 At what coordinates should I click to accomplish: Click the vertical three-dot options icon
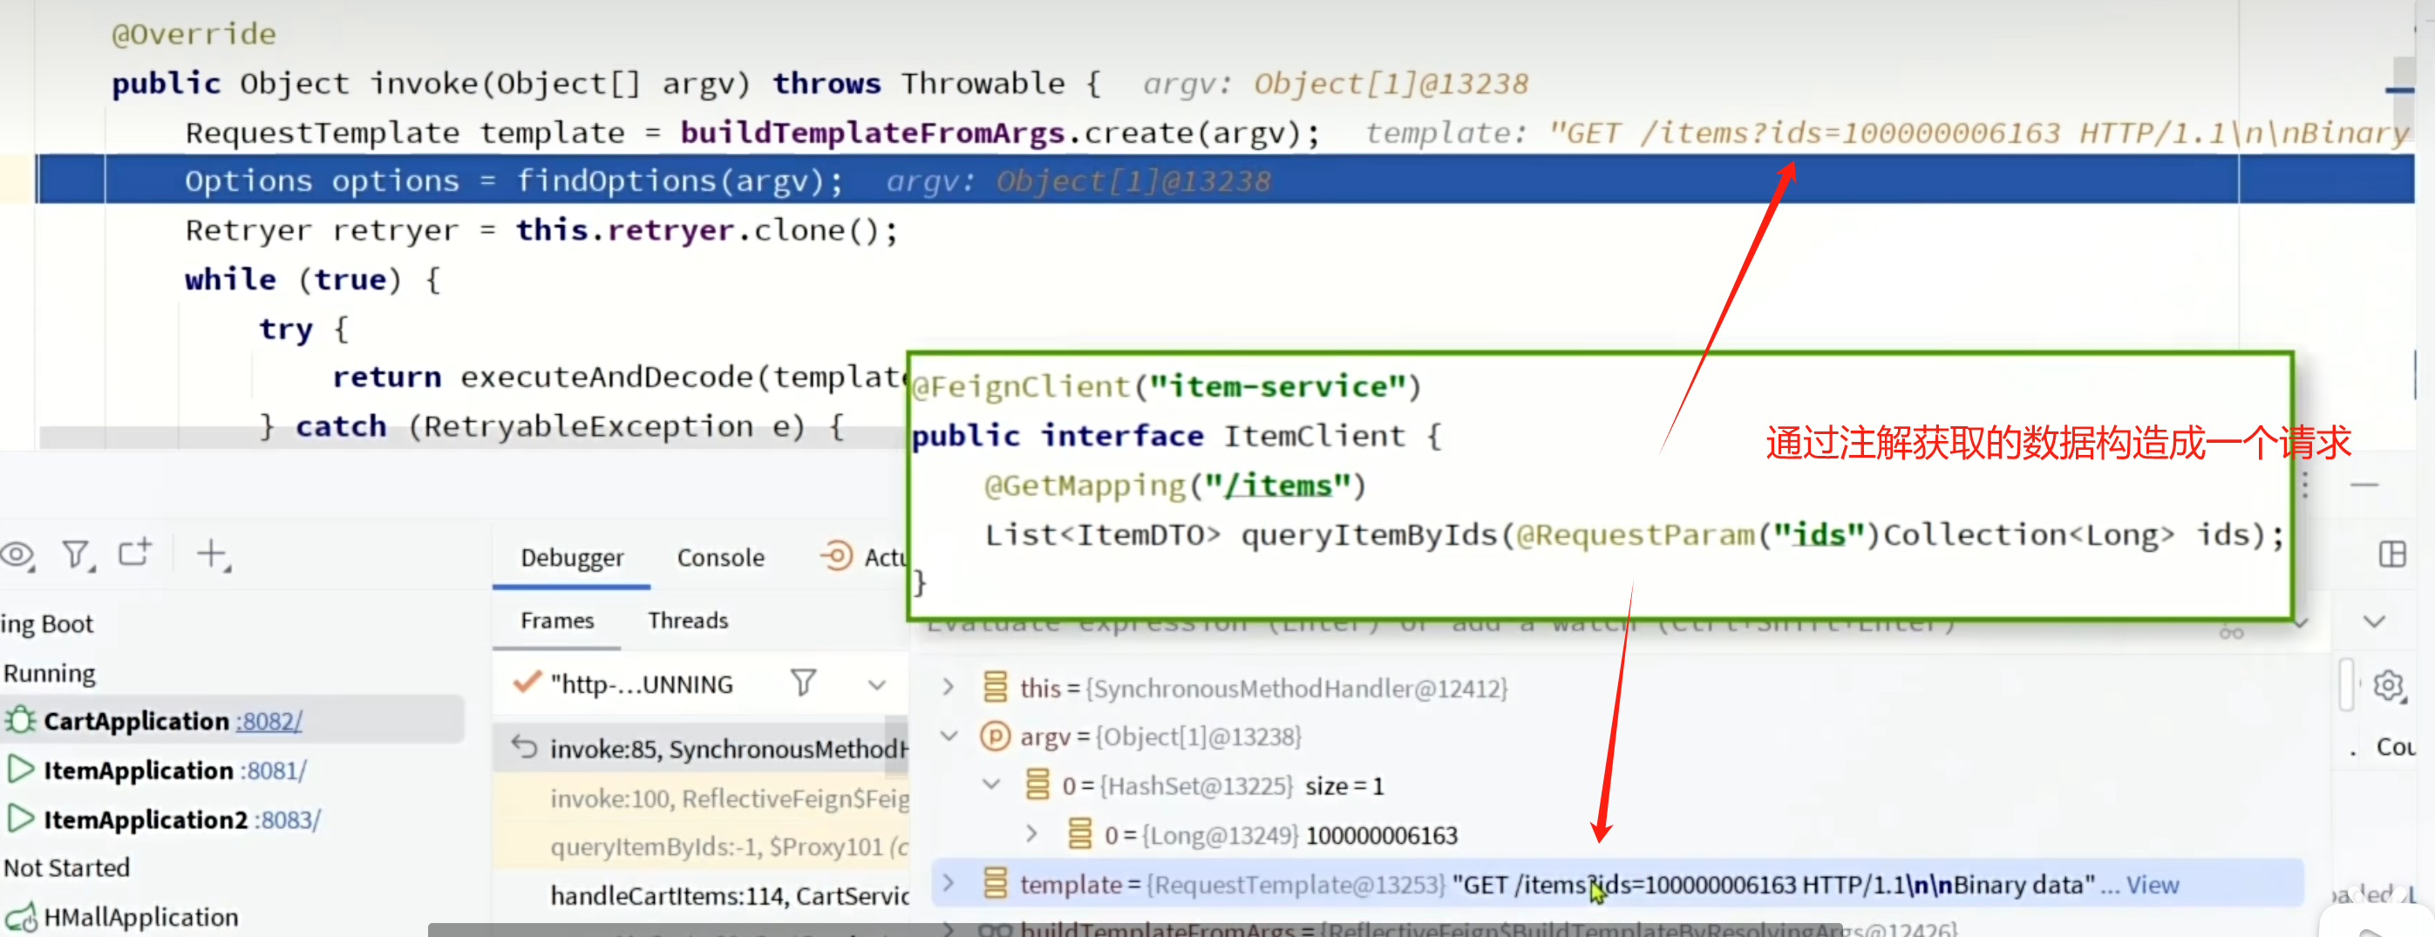[x=2304, y=485]
